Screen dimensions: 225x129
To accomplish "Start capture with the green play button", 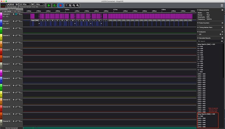I will 49,6.
